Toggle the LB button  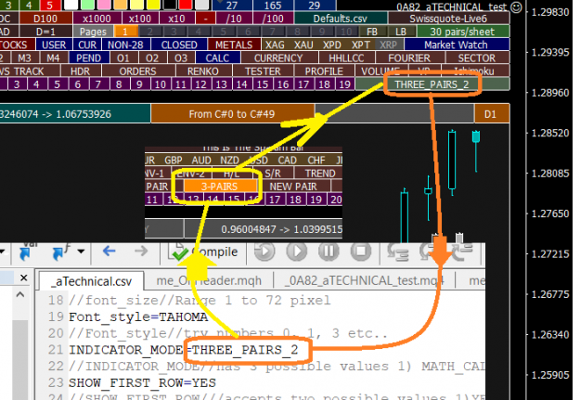coord(401,32)
